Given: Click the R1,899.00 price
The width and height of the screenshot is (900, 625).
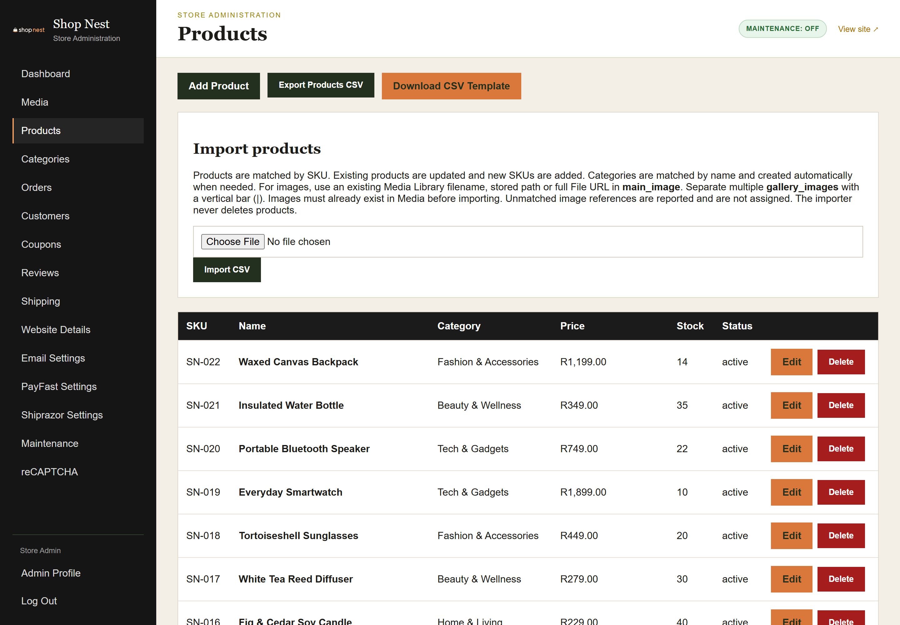Looking at the screenshot, I should 583,492.
